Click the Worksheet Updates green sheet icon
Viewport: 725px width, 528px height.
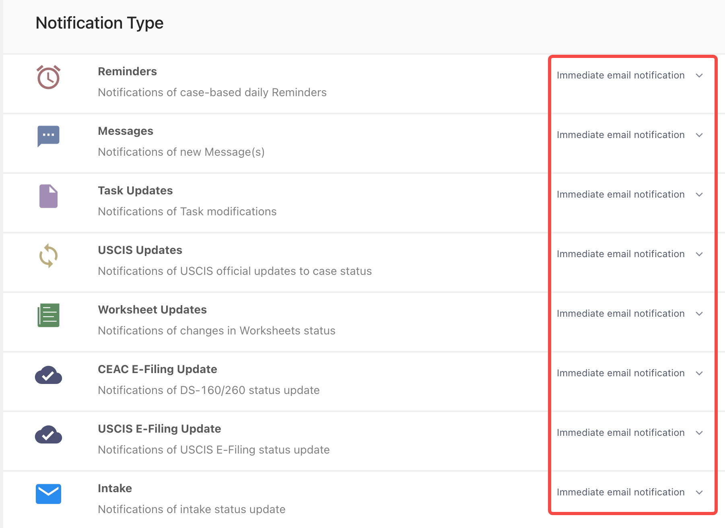coord(48,315)
